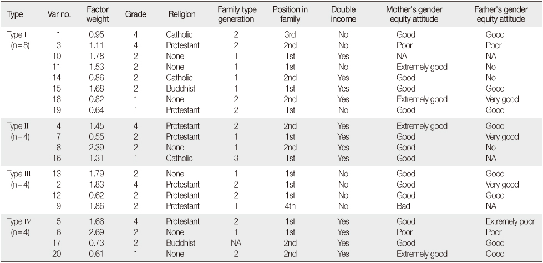Select the 'Extremely poor' father attitude cell

pyautogui.click(x=510, y=221)
